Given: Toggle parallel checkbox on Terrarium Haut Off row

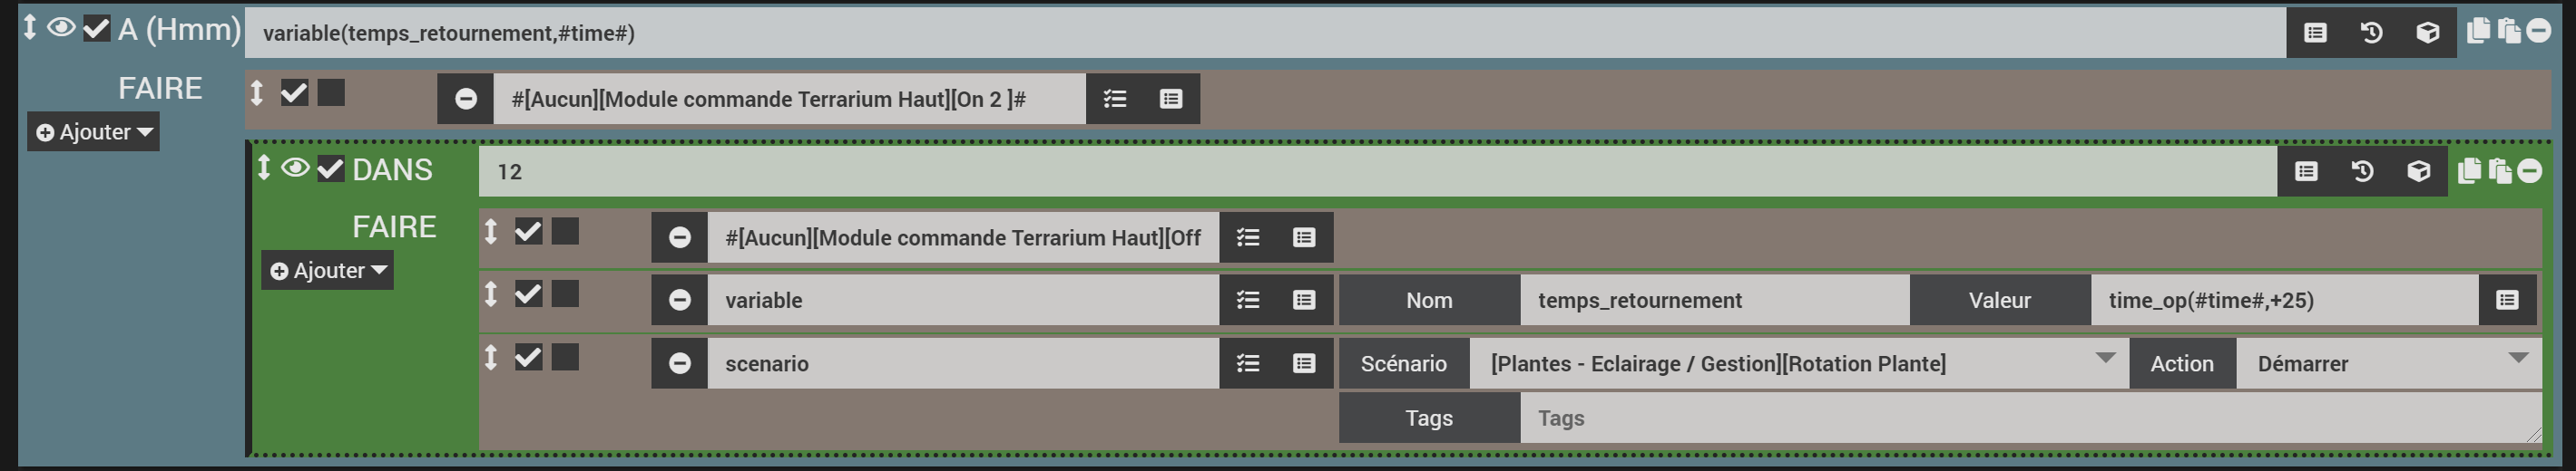Looking at the screenshot, I should 565,232.
